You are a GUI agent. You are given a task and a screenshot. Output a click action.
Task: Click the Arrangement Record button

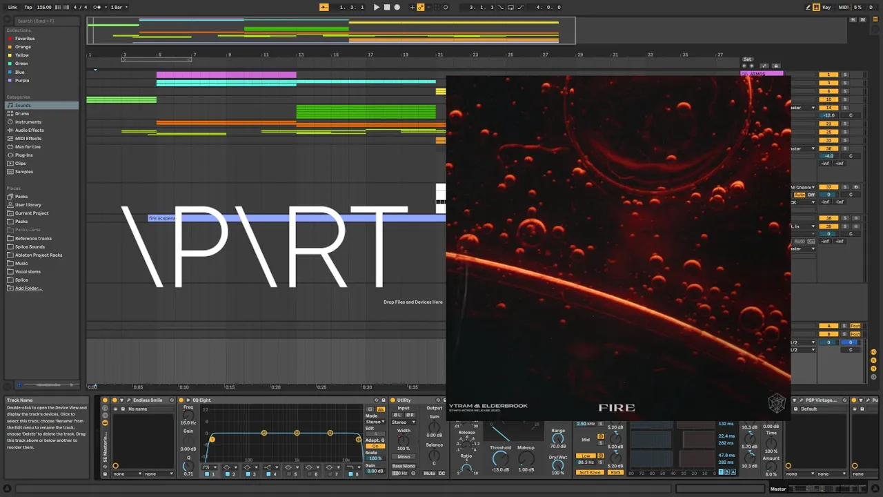click(397, 7)
